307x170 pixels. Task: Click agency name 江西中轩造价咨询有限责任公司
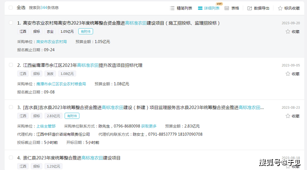[63, 135]
